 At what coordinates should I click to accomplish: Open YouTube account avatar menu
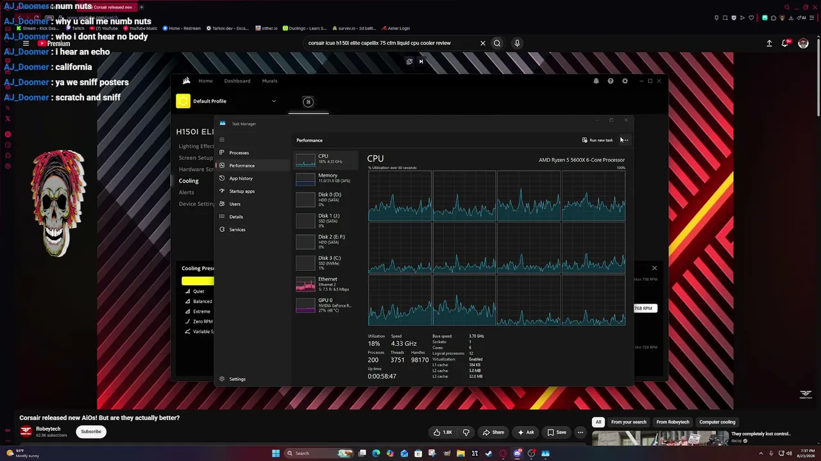coord(803,43)
